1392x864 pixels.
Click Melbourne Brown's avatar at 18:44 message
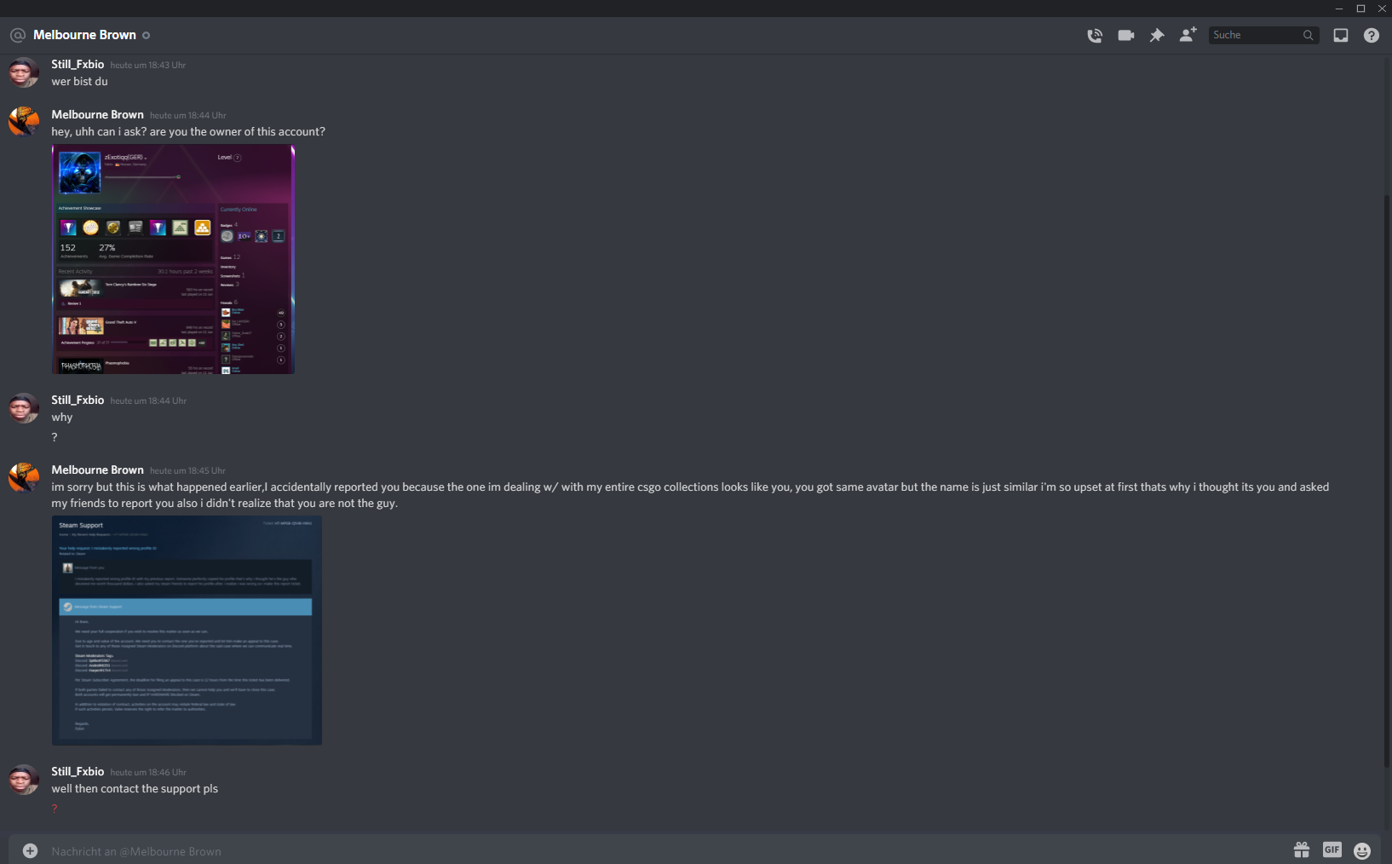[24, 122]
